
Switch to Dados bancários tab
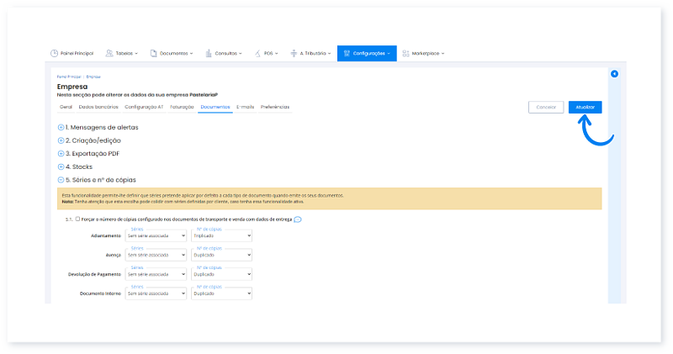(98, 107)
